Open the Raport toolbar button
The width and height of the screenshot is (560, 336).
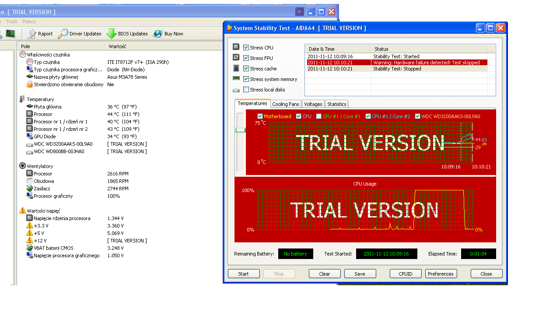[40, 34]
